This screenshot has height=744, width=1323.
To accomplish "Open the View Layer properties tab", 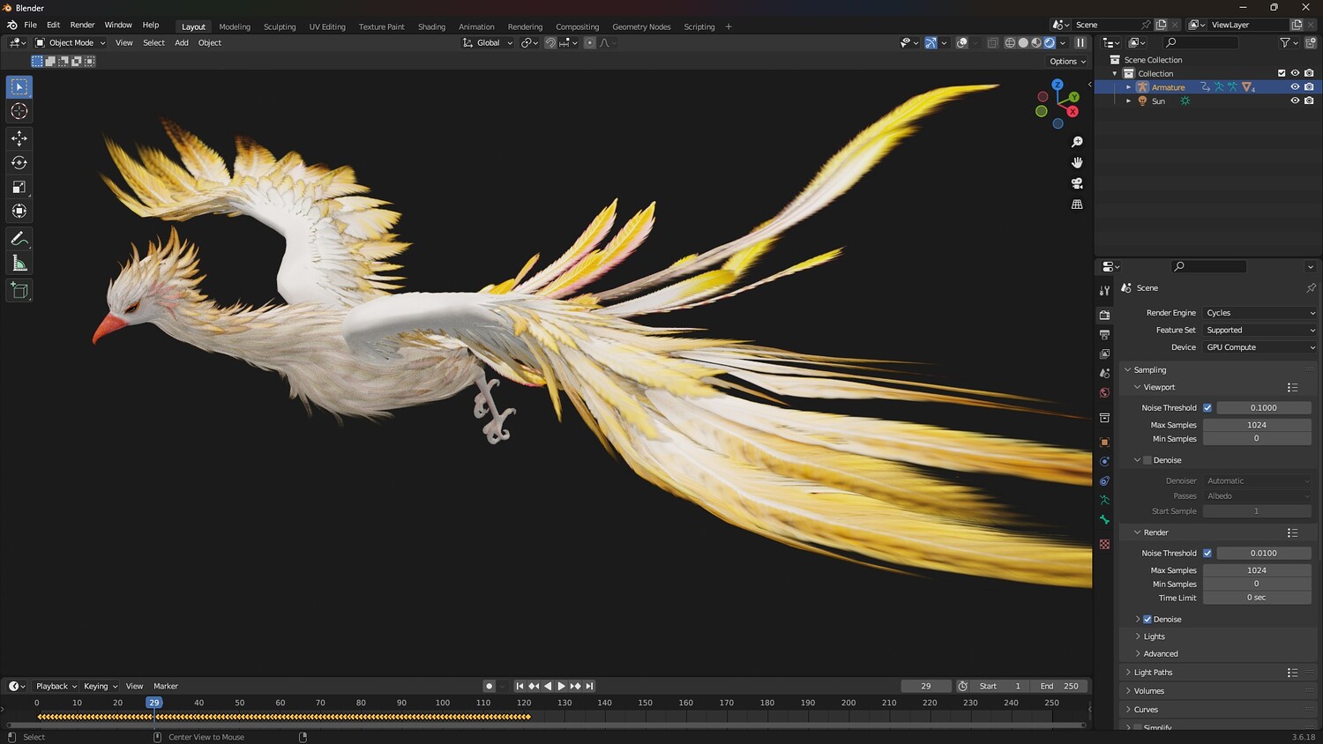I will coord(1104,354).
